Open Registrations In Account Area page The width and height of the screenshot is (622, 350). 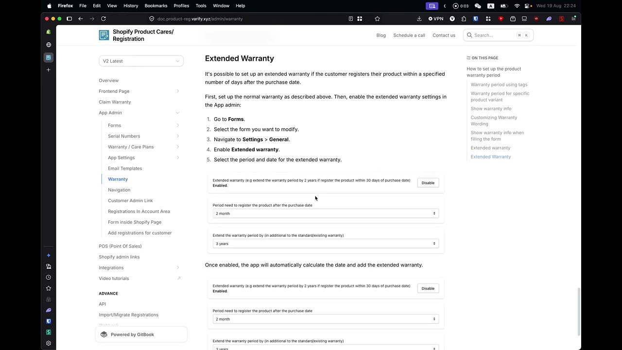point(139,211)
